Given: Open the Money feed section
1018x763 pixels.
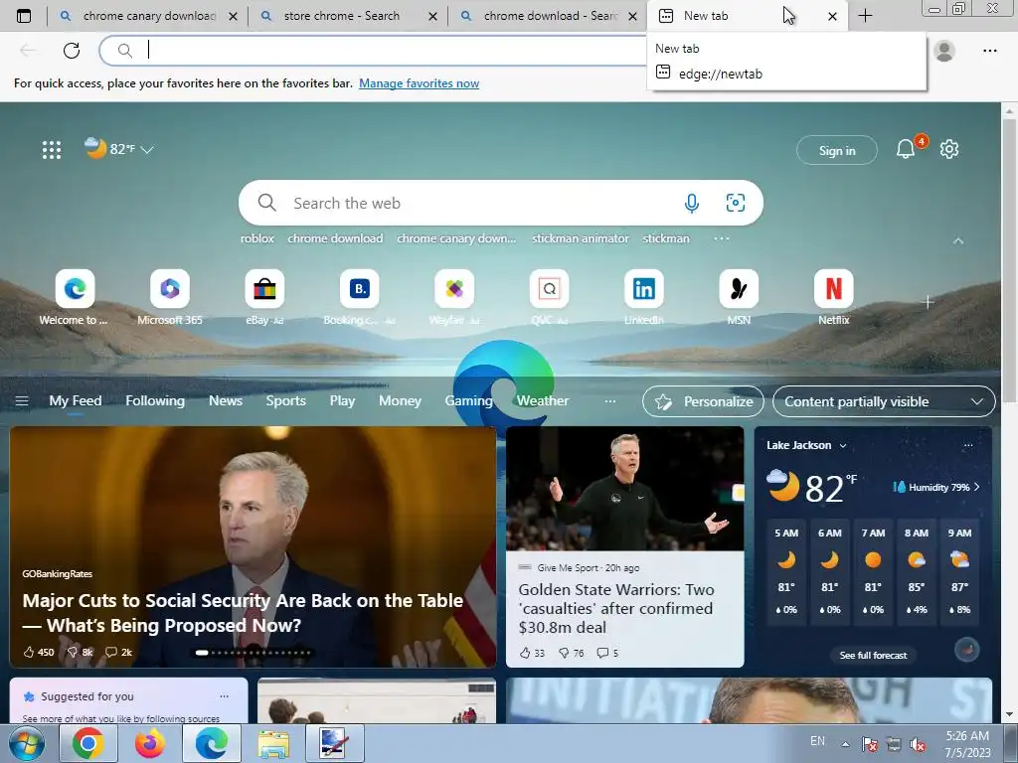Looking at the screenshot, I should tap(400, 401).
